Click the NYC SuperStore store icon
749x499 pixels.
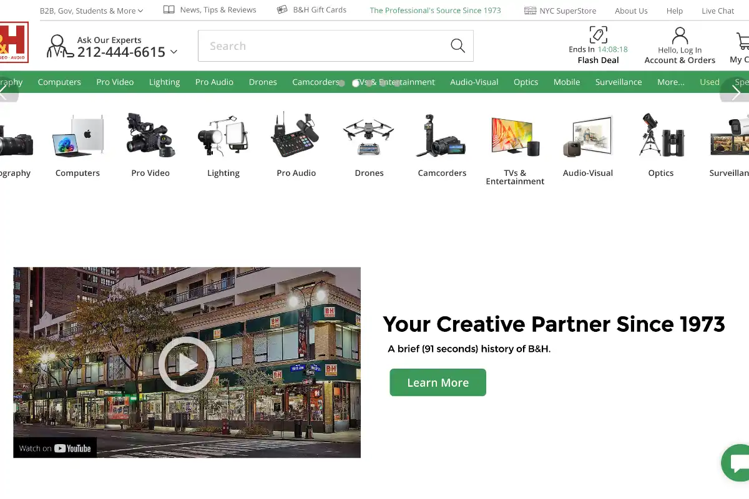tap(530, 10)
